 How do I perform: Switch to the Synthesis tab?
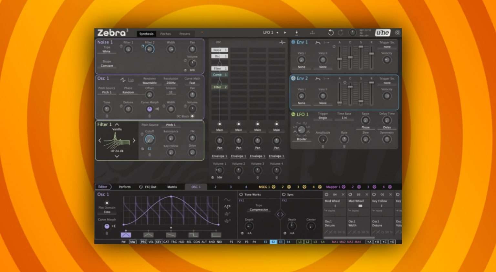[x=146, y=34]
